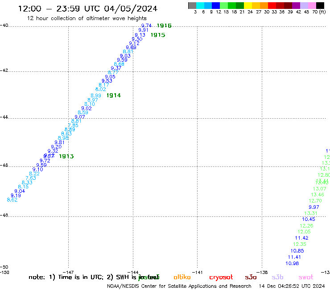Click the pink swatch near the scale end
The width and height of the screenshot is (330, 290).
point(312,5)
